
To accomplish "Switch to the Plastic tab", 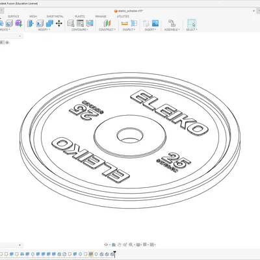I will point(80,16).
